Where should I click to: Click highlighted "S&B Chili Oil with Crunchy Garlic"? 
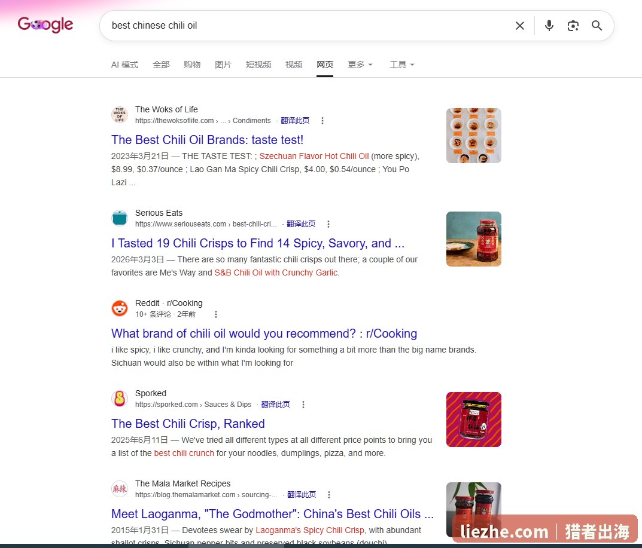pos(277,273)
